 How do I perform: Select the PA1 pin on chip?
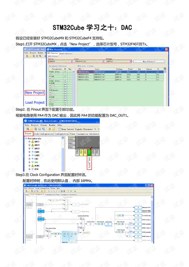[71, 143]
